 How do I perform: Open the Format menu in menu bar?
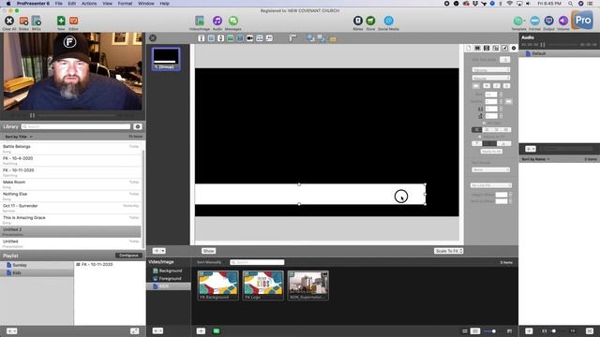click(125, 4)
